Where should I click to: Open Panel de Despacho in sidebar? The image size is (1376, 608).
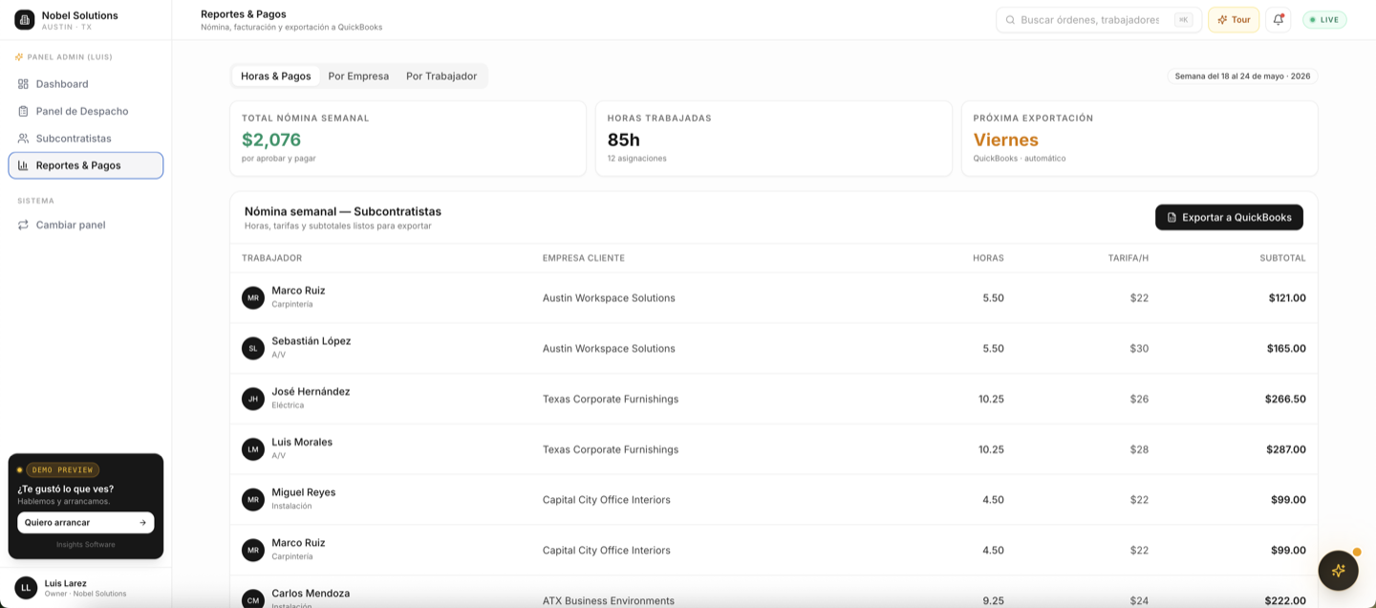[x=86, y=111]
